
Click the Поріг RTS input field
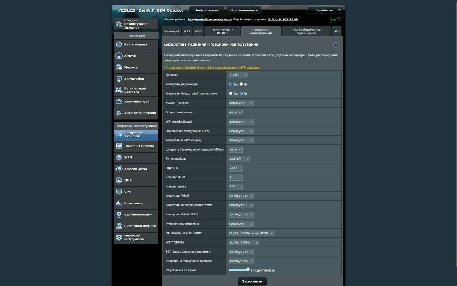point(236,168)
